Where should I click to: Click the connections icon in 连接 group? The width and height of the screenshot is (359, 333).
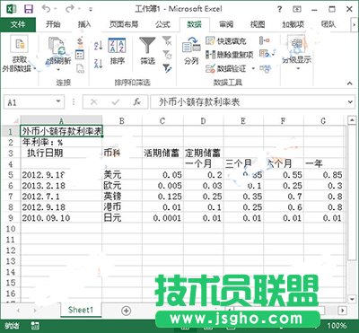point(80,41)
